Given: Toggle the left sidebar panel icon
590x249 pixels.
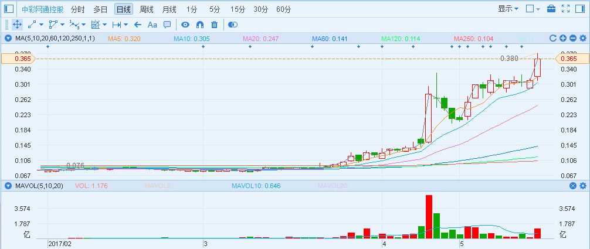Looking at the screenshot, I should [x=9, y=9].
